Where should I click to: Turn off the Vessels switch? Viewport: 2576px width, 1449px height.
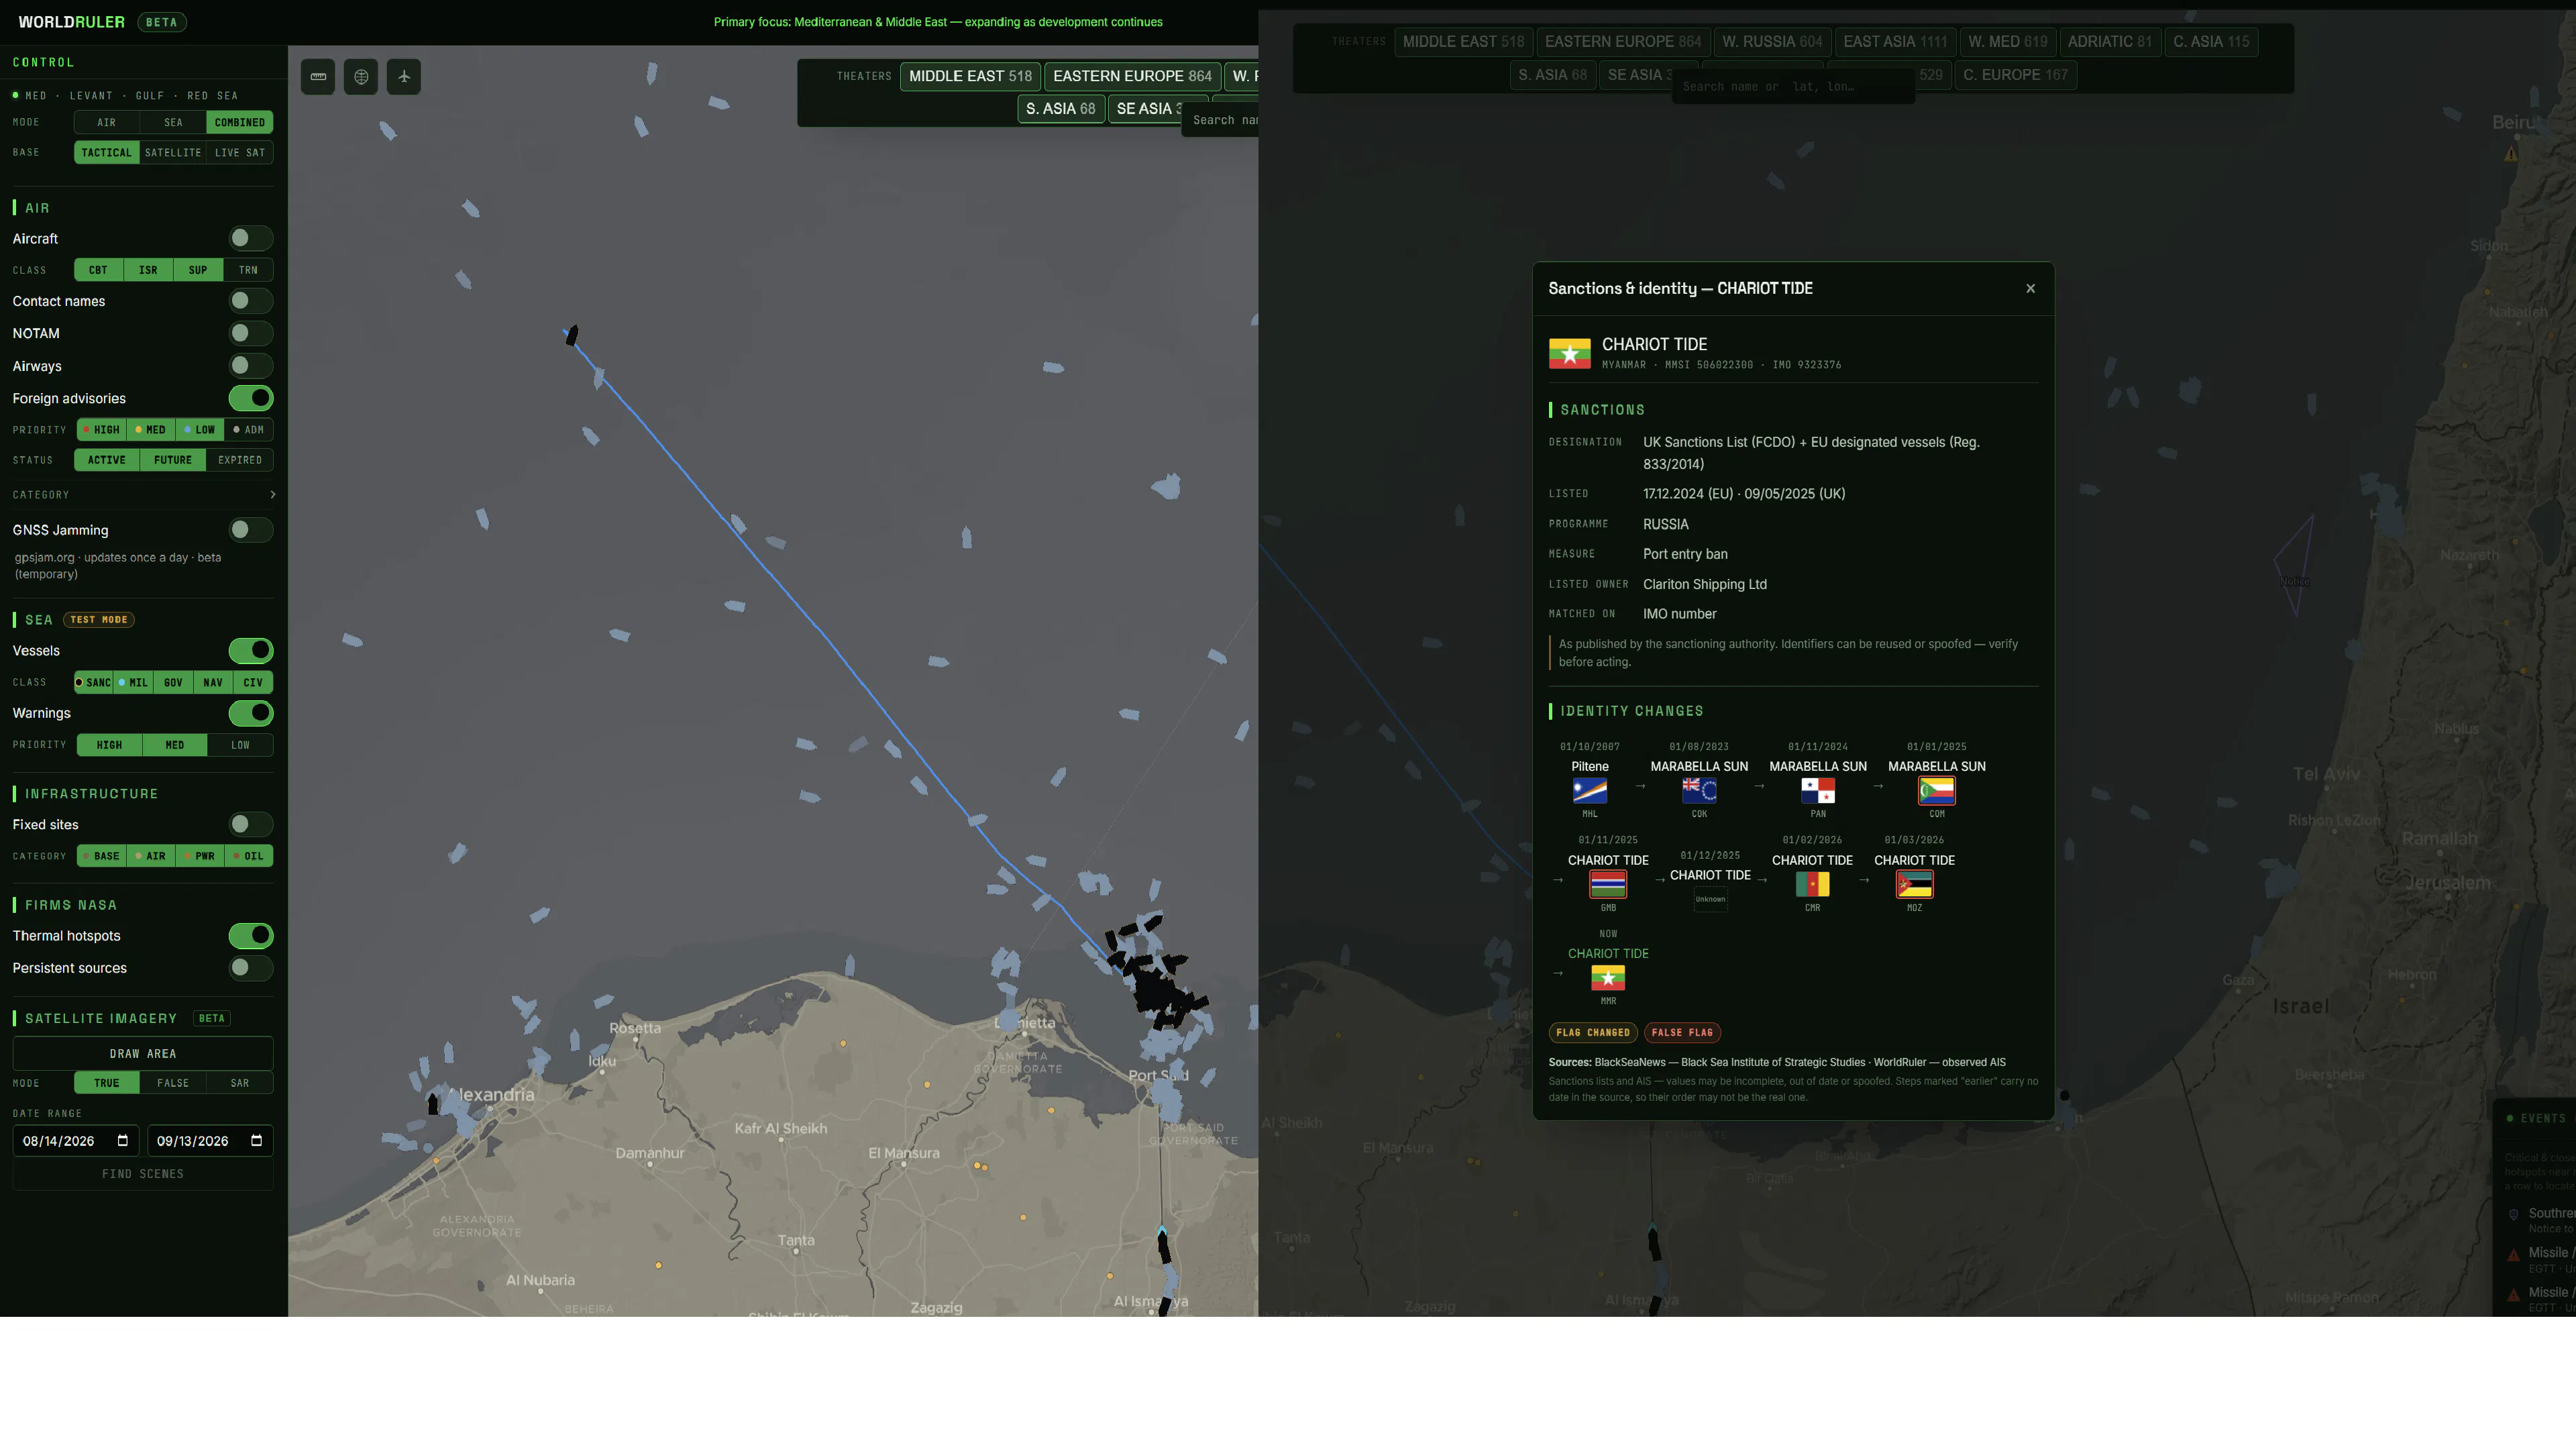click(x=250, y=651)
